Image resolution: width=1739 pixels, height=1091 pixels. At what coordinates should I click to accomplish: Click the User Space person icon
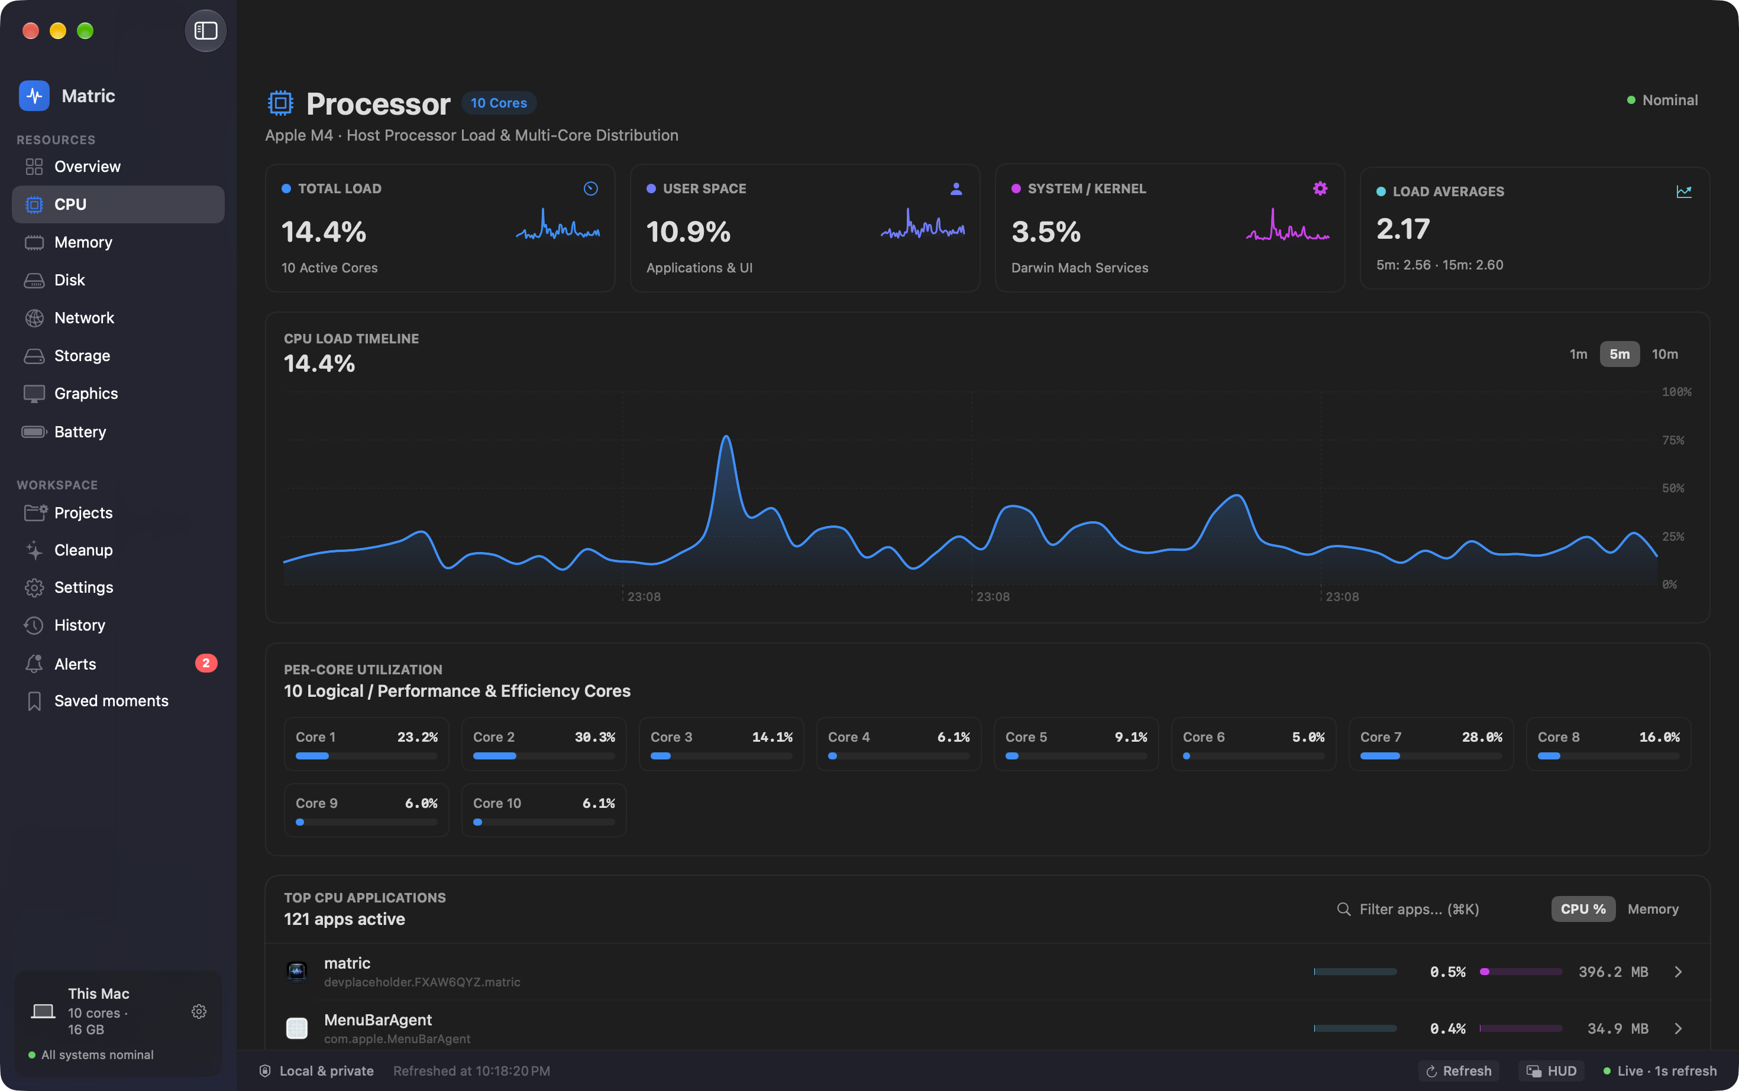click(x=956, y=189)
